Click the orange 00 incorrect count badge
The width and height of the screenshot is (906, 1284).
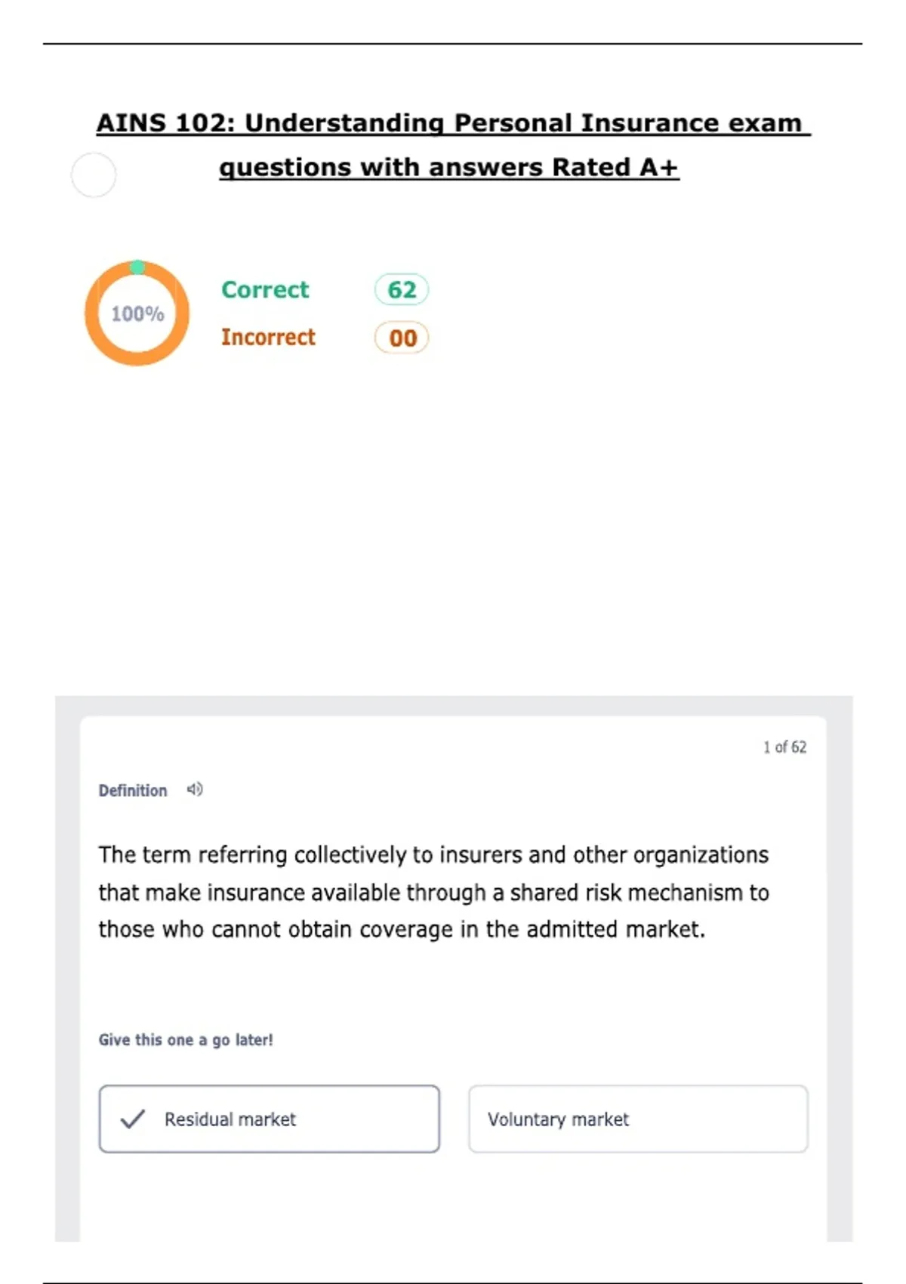tap(402, 338)
